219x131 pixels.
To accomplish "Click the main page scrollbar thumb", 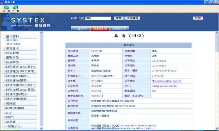I will (x=217, y=43).
